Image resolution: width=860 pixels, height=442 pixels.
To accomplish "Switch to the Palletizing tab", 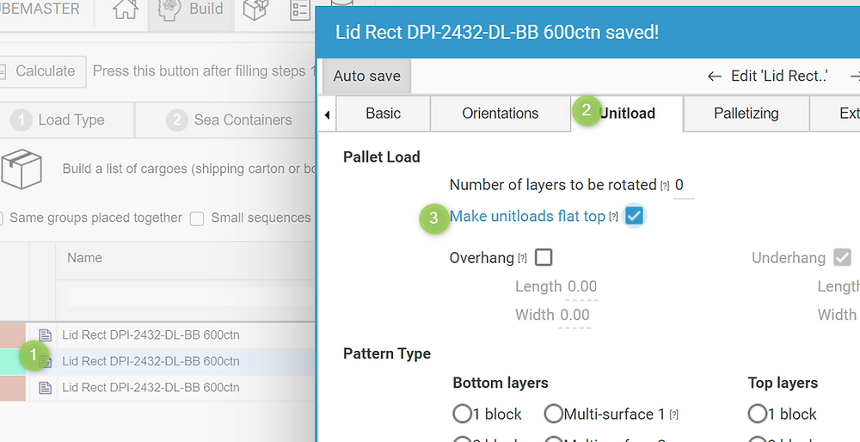I will pos(746,114).
